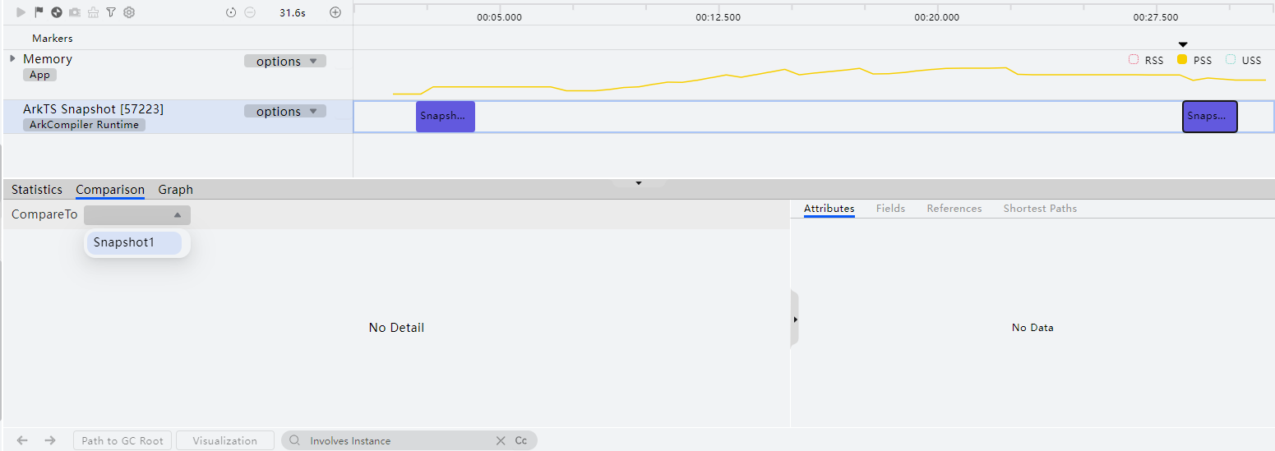Expand the Memory track row

click(12, 58)
